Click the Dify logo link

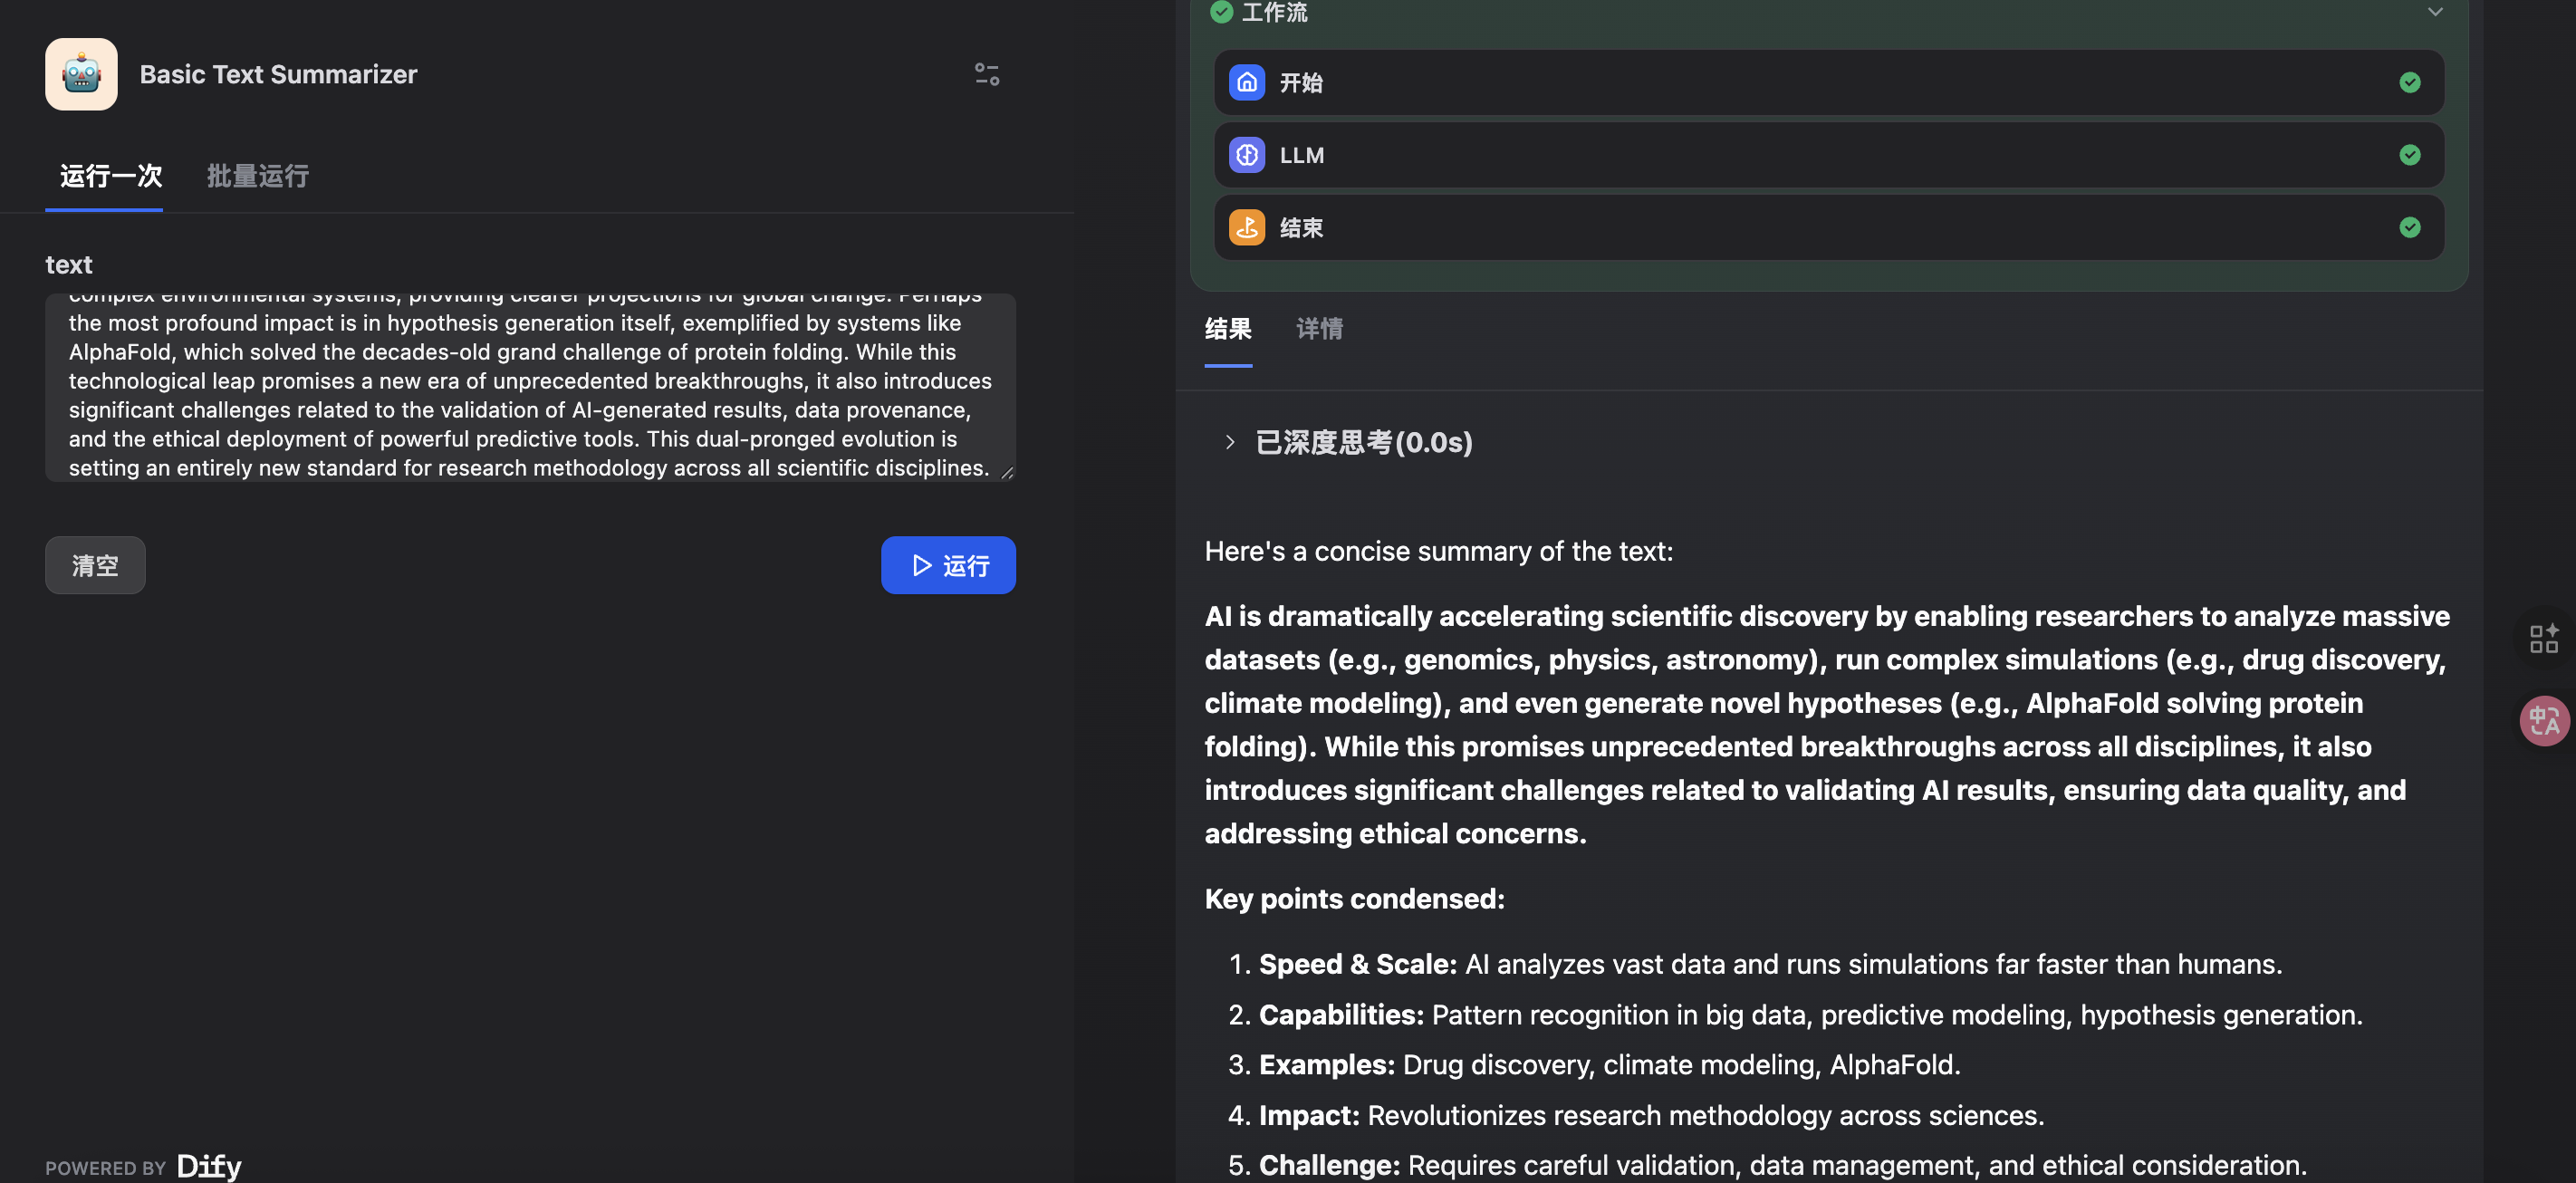pyautogui.click(x=208, y=1166)
